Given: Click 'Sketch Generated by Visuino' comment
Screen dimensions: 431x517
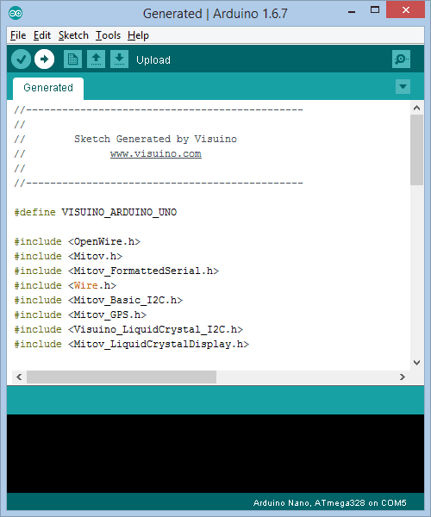Looking at the screenshot, I should tap(155, 139).
